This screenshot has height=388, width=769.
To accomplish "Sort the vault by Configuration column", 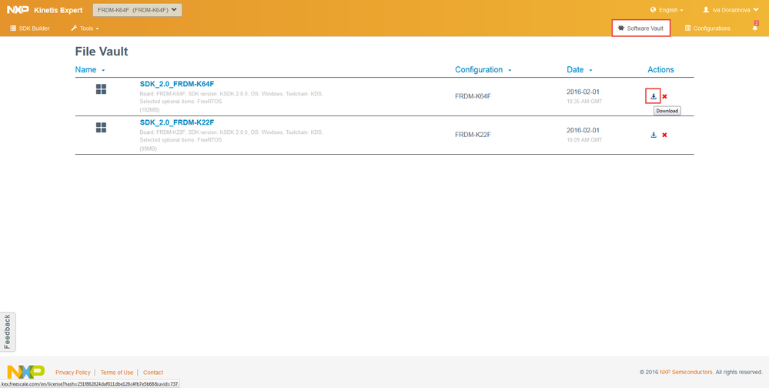I will pos(483,69).
